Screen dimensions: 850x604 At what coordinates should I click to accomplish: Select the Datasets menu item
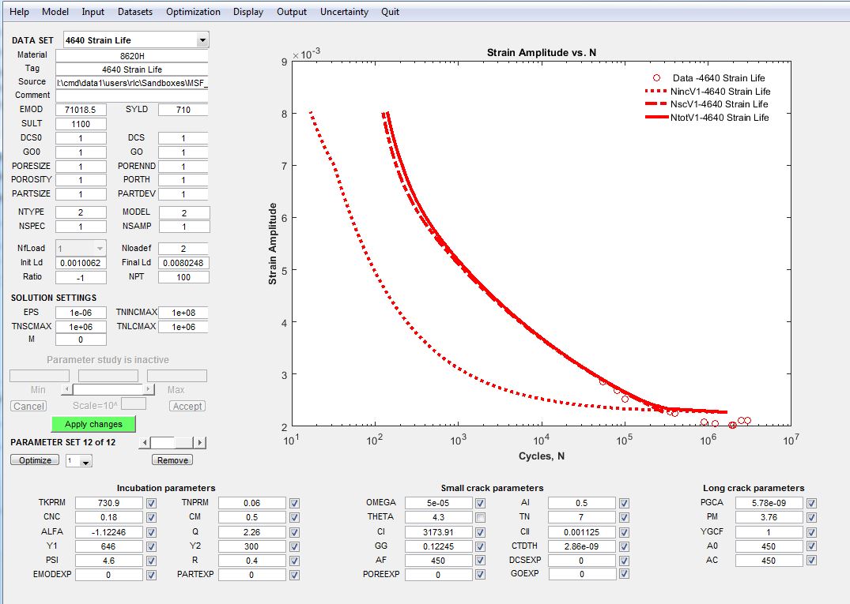135,12
